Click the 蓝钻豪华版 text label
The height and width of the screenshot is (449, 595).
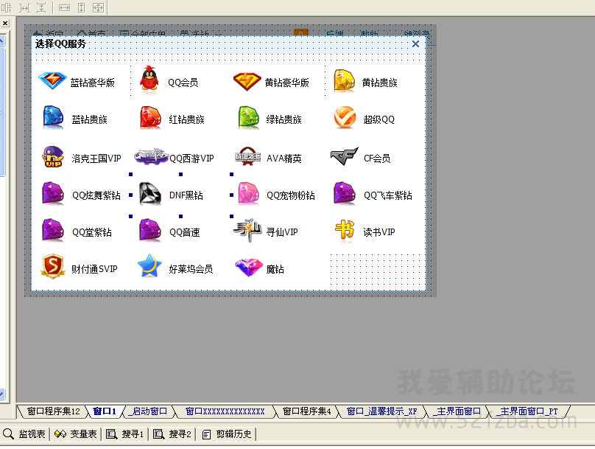tap(93, 83)
